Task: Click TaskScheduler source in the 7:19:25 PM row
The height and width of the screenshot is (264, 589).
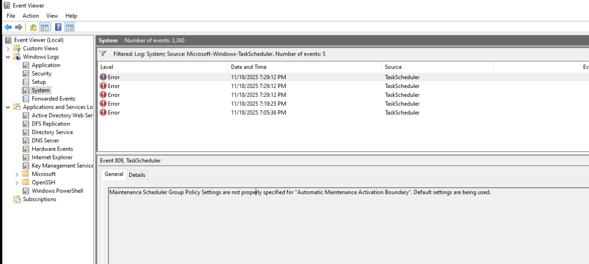Action: tap(402, 104)
